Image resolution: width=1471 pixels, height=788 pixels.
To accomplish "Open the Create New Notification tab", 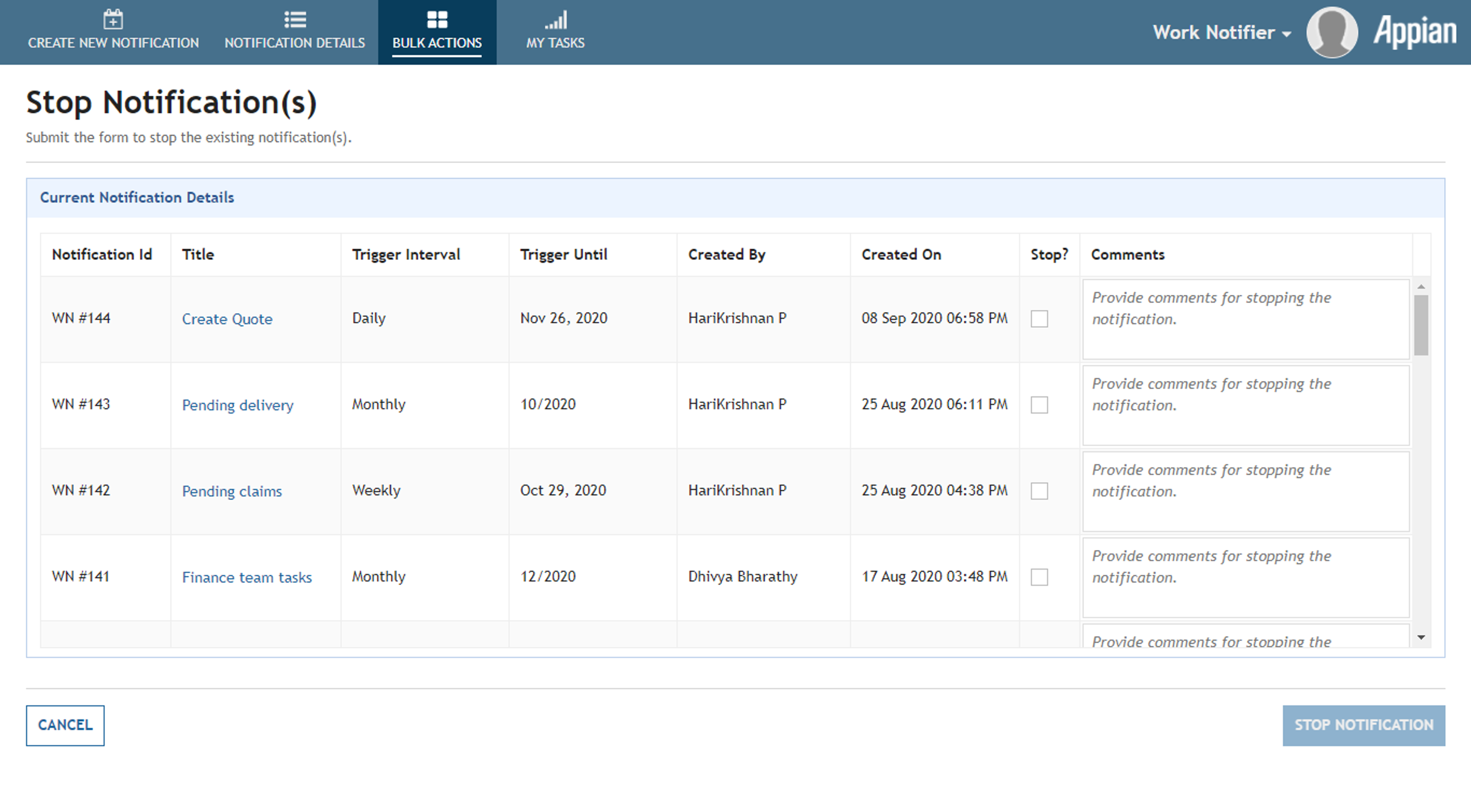I will pyautogui.click(x=113, y=32).
